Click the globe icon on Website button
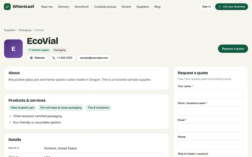The width and height of the screenshot is (252, 157). point(31,58)
